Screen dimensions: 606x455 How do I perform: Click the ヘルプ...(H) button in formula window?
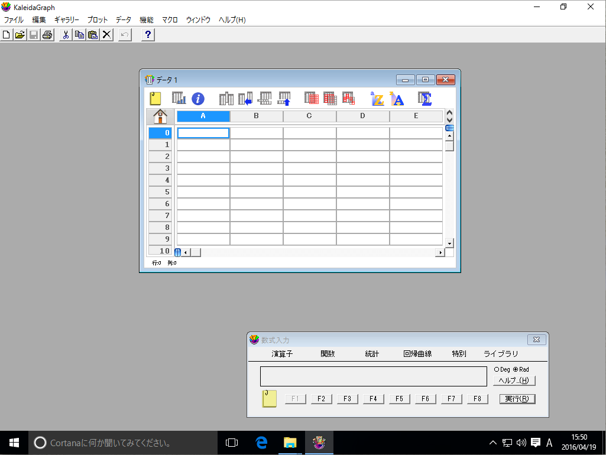tap(514, 381)
